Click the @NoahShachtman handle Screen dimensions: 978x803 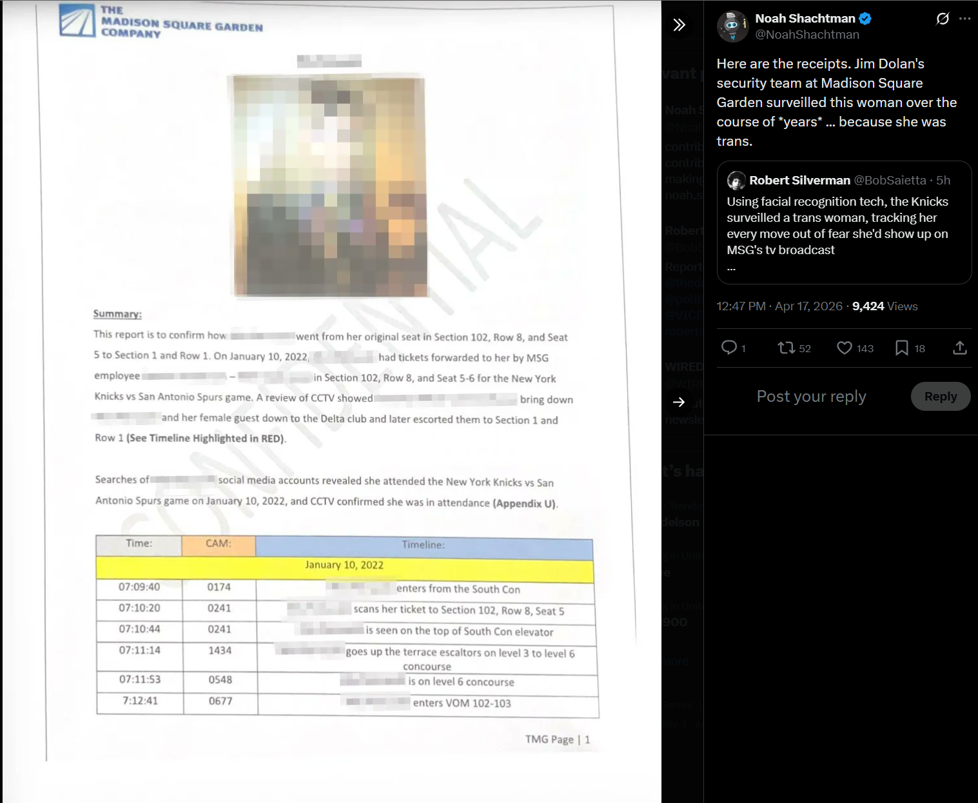(807, 35)
